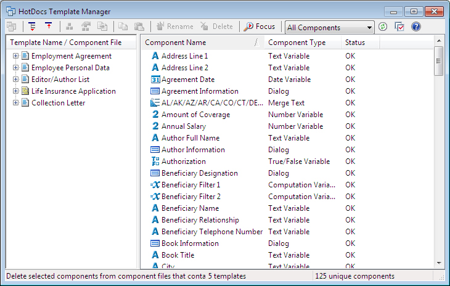The height and width of the screenshot is (286, 450).
Task: Click the expand all templates toolbar icon
Action: [32, 27]
